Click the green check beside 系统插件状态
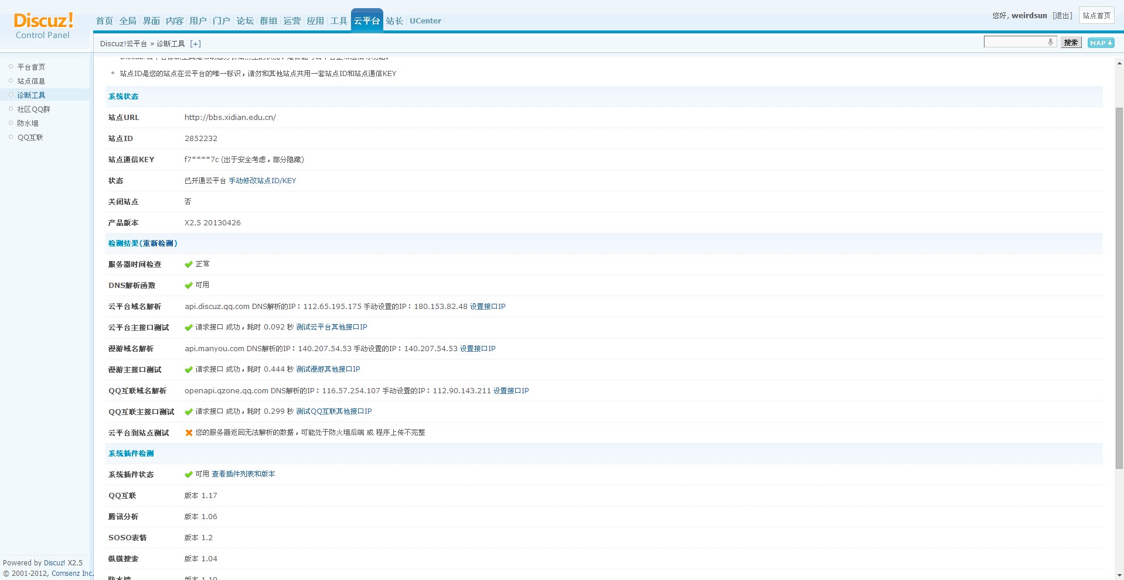Image resolution: width=1124 pixels, height=580 pixels. (189, 475)
